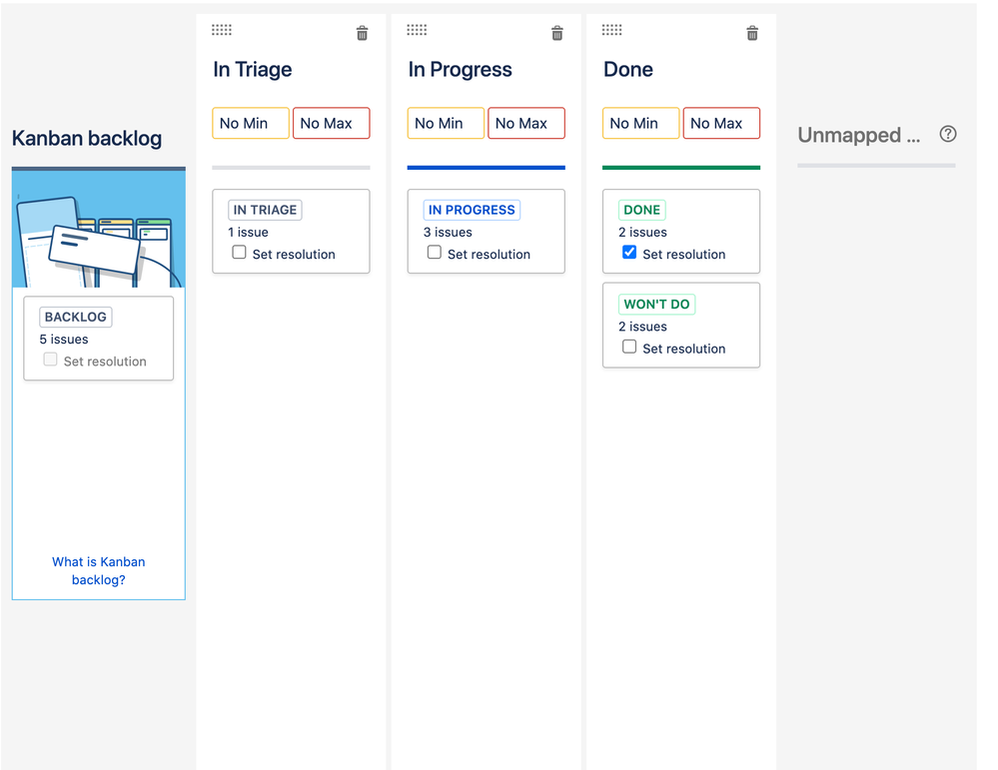
Task: Click the WON'T DO status lozenge
Action: coord(656,305)
